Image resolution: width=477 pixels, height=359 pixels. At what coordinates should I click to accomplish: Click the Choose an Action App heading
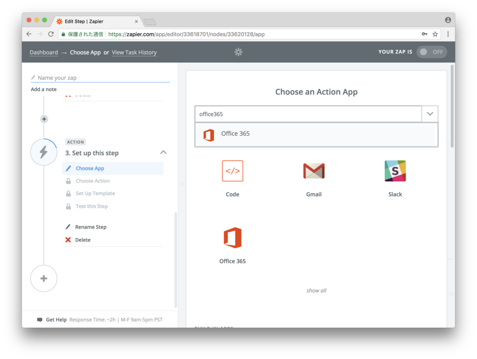pyautogui.click(x=316, y=92)
